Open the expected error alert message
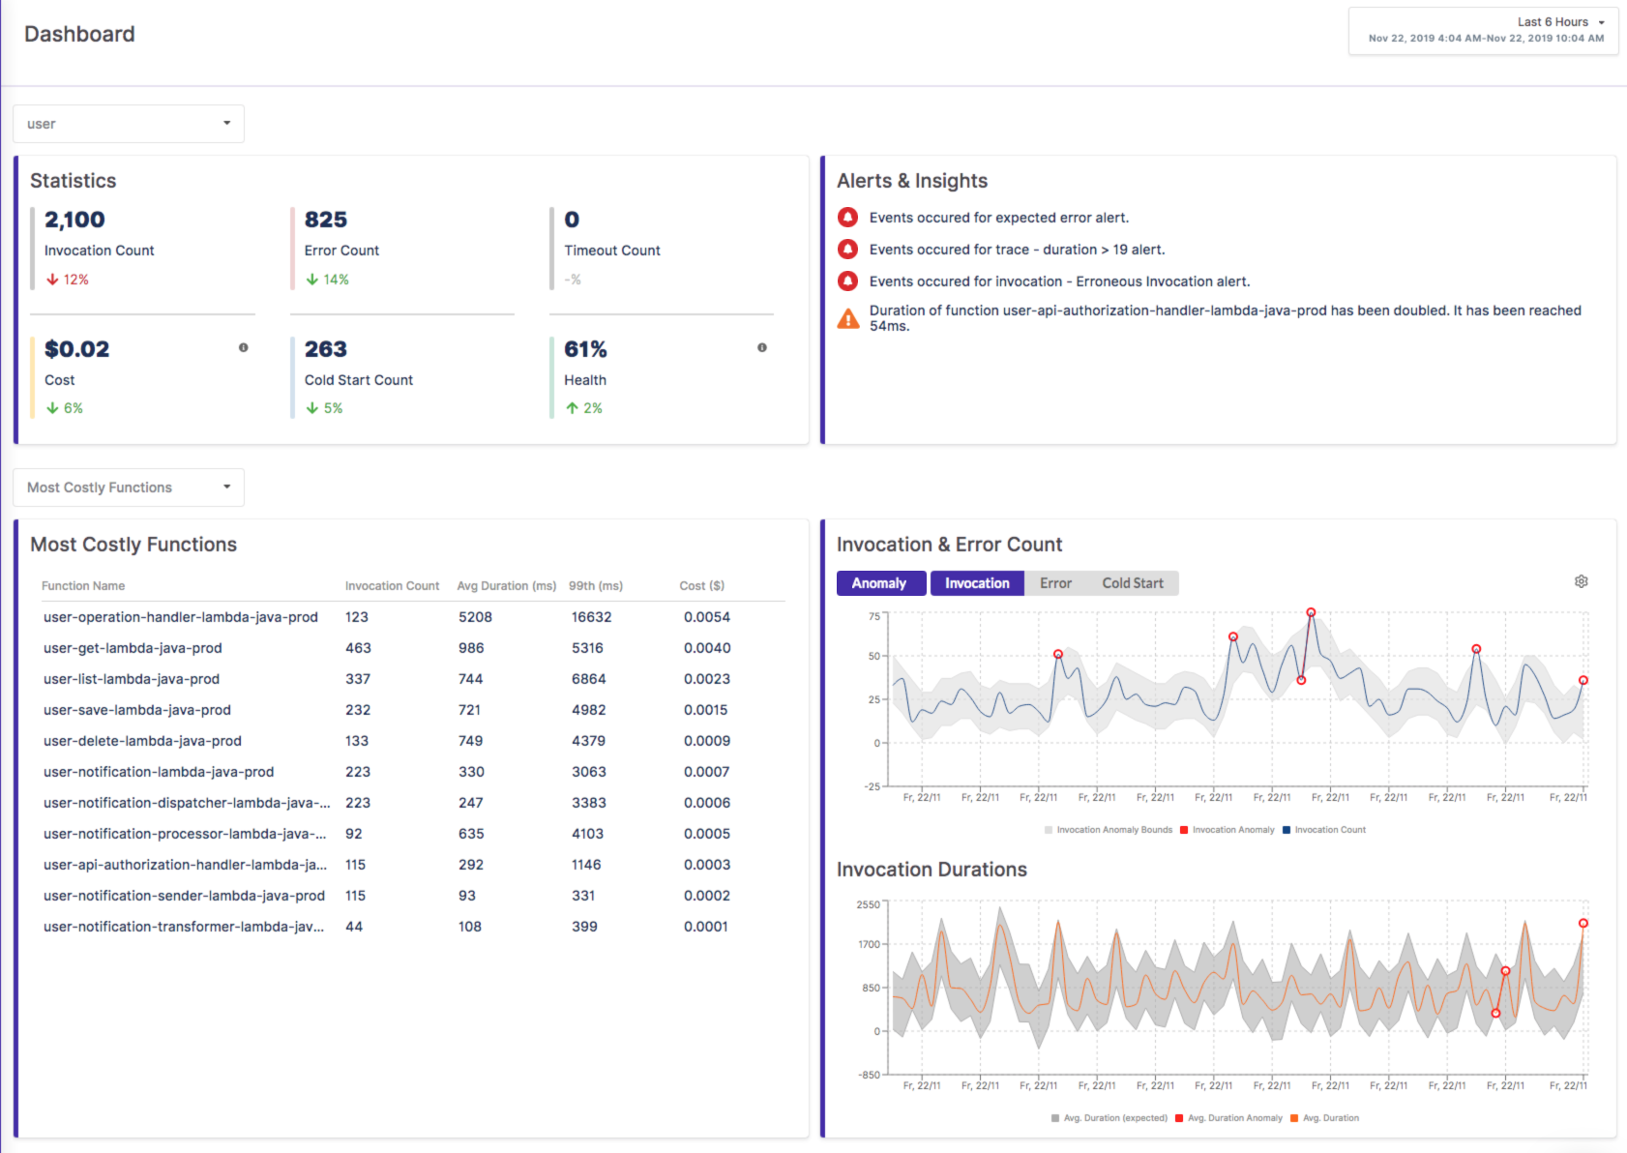The width and height of the screenshot is (1627, 1153). coord(999,218)
